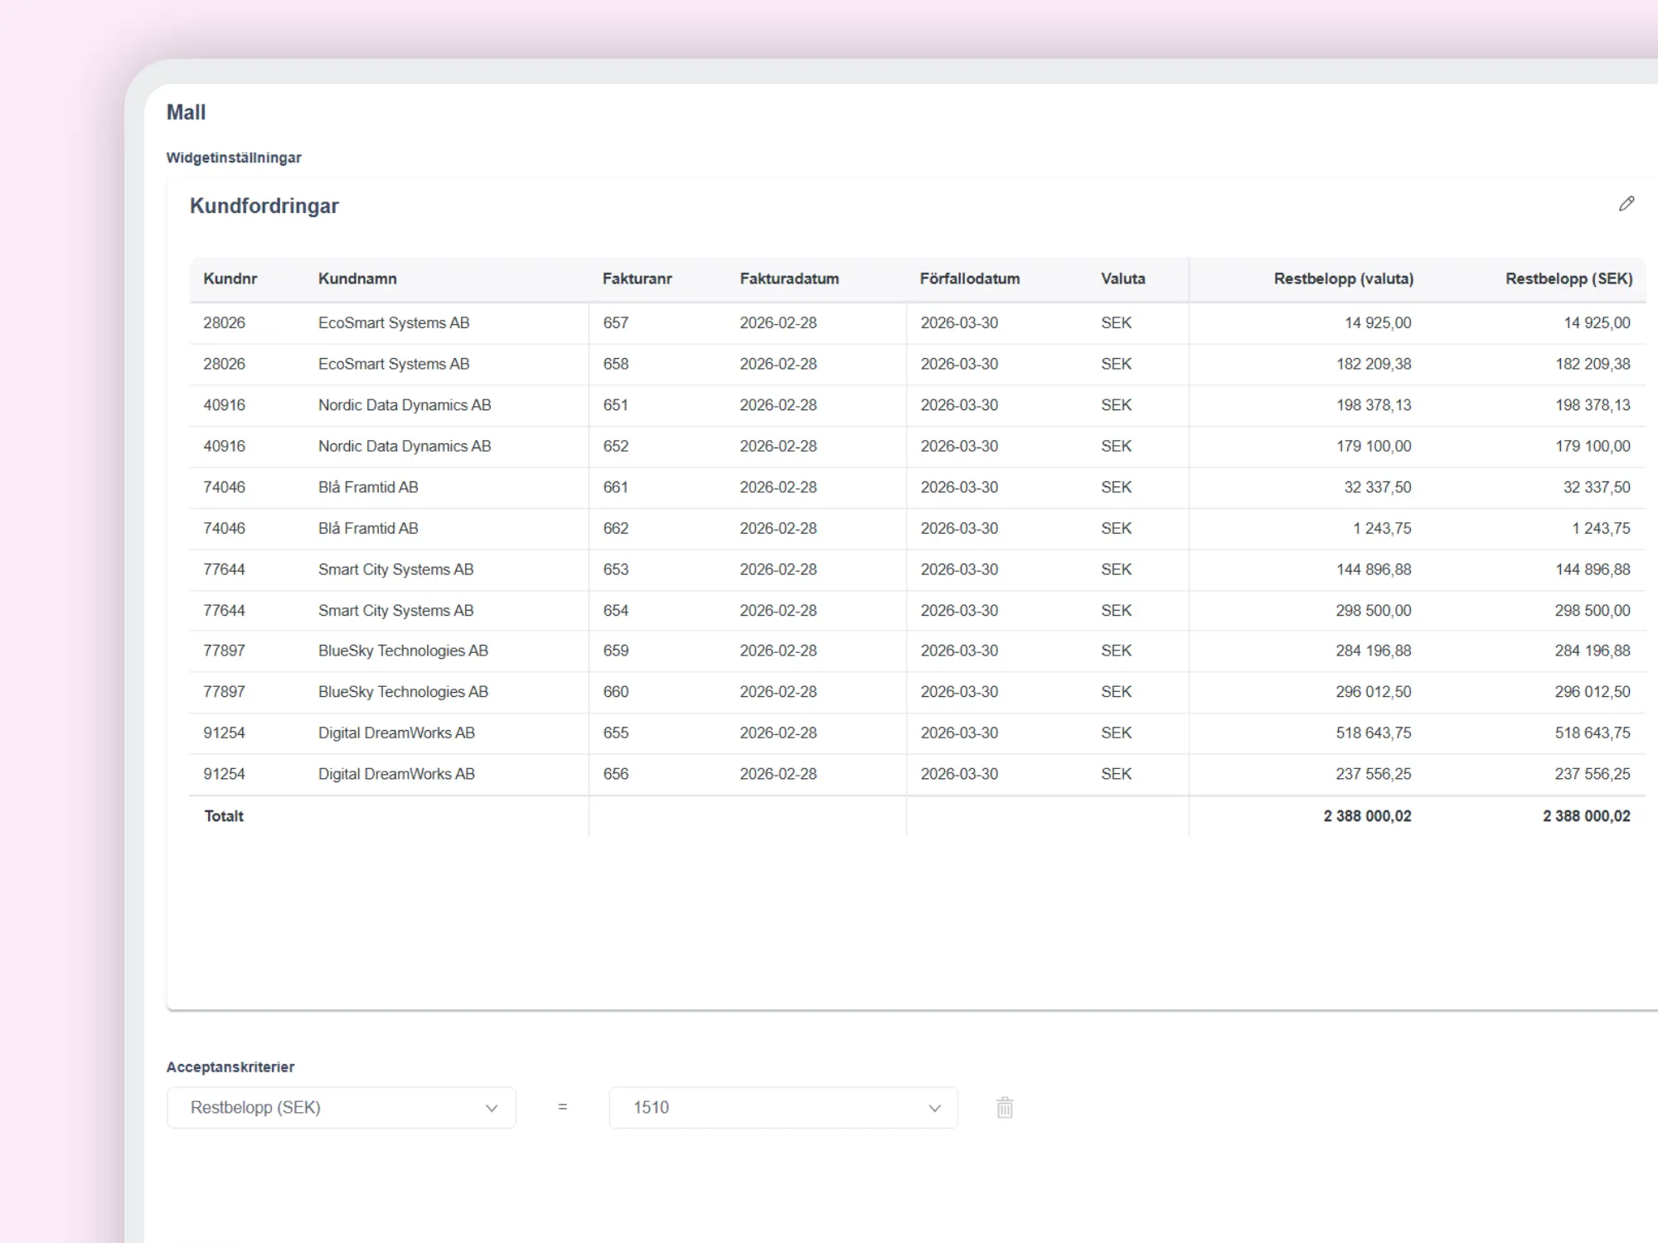The width and height of the screenshot is (1658, 1243).
Task: Click the pencil edit icon for Kundfordringar
Action: (x=1626, y=204)
